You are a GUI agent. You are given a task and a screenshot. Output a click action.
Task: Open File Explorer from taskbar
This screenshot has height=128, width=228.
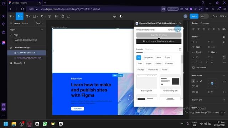coord(14,124)
